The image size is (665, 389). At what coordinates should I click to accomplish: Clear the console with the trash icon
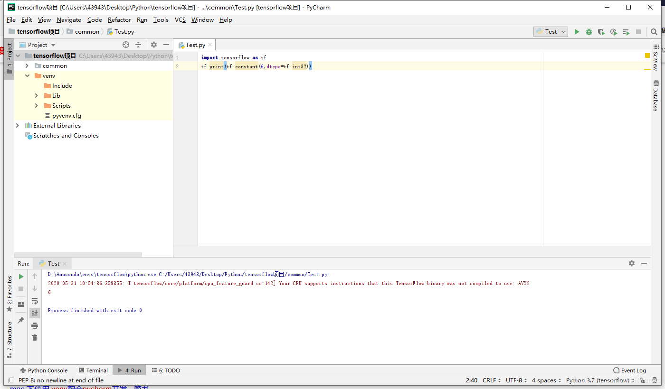tap(35, 338)
